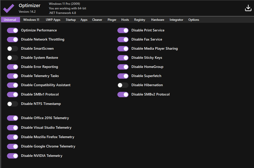Toggle Disable Fax Service switch
The height and width of the screenshot is (168, 254).
(123, 40)
